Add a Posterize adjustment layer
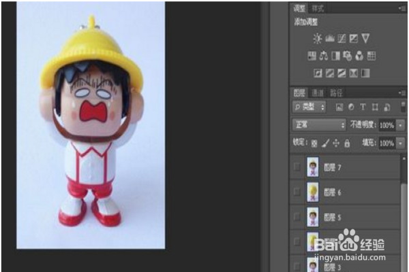The image size is (409, 272). (x=330, y=73)
